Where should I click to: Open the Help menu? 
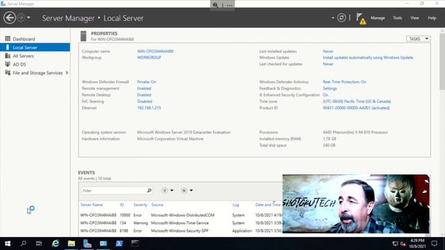click(x=432, y=18)
